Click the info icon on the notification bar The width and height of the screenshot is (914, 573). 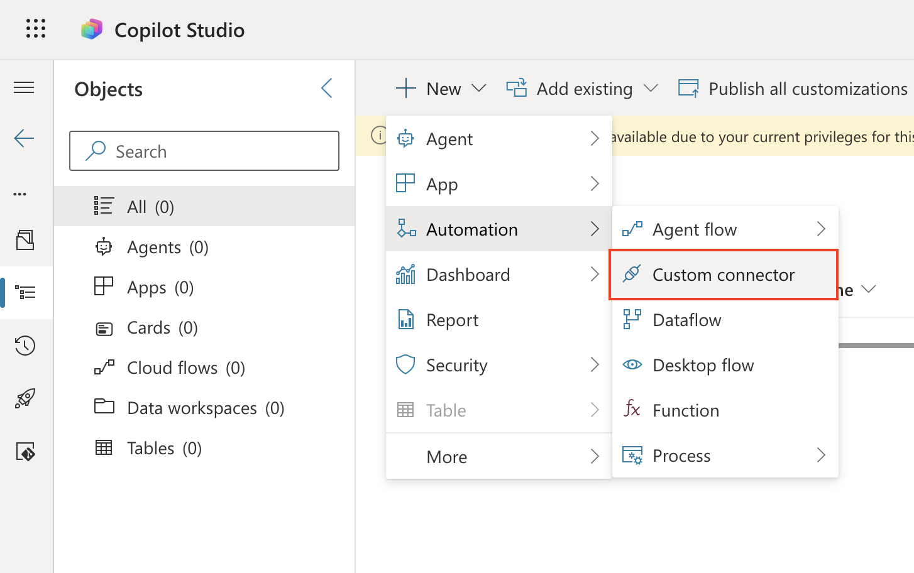click(379, 135)
